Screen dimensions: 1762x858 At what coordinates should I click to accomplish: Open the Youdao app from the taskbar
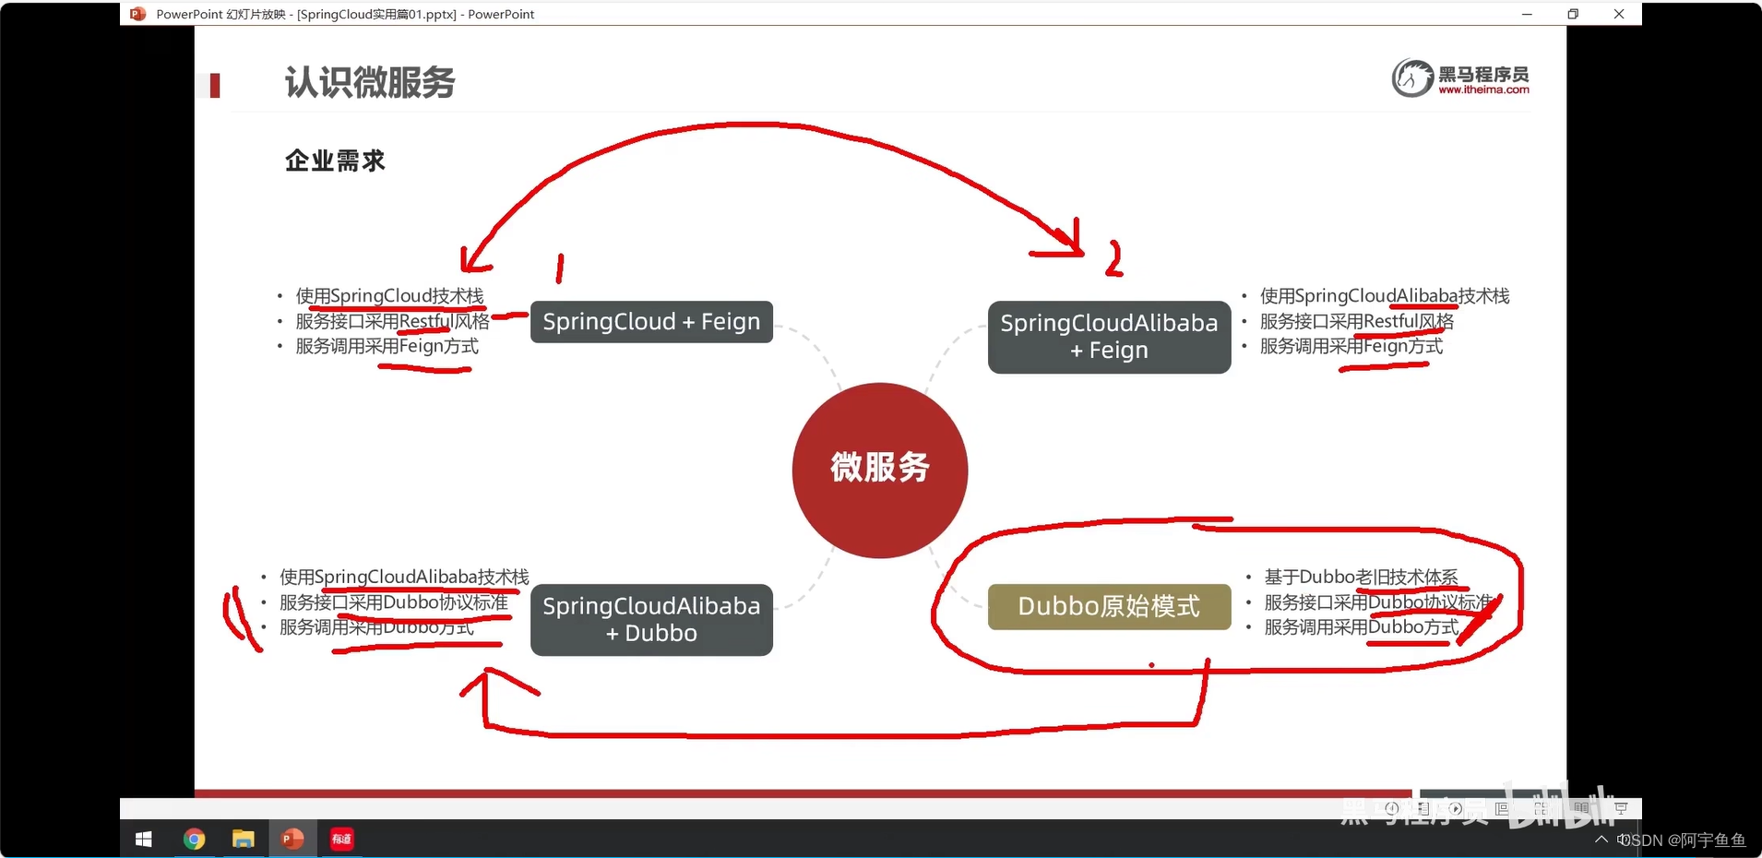tap(342, 840)
